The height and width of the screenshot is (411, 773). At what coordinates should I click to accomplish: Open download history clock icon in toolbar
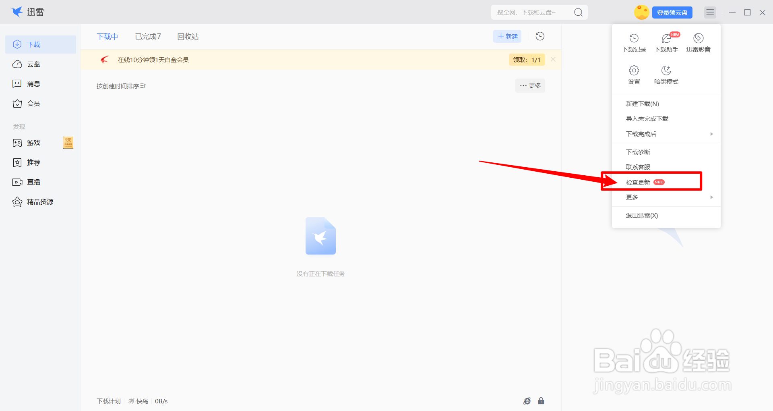click(540, 36)
